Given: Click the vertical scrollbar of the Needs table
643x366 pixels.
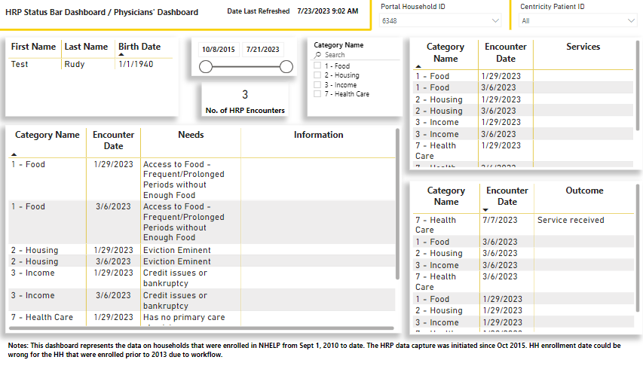Looking at the screenshot, I should pos(397,203).
